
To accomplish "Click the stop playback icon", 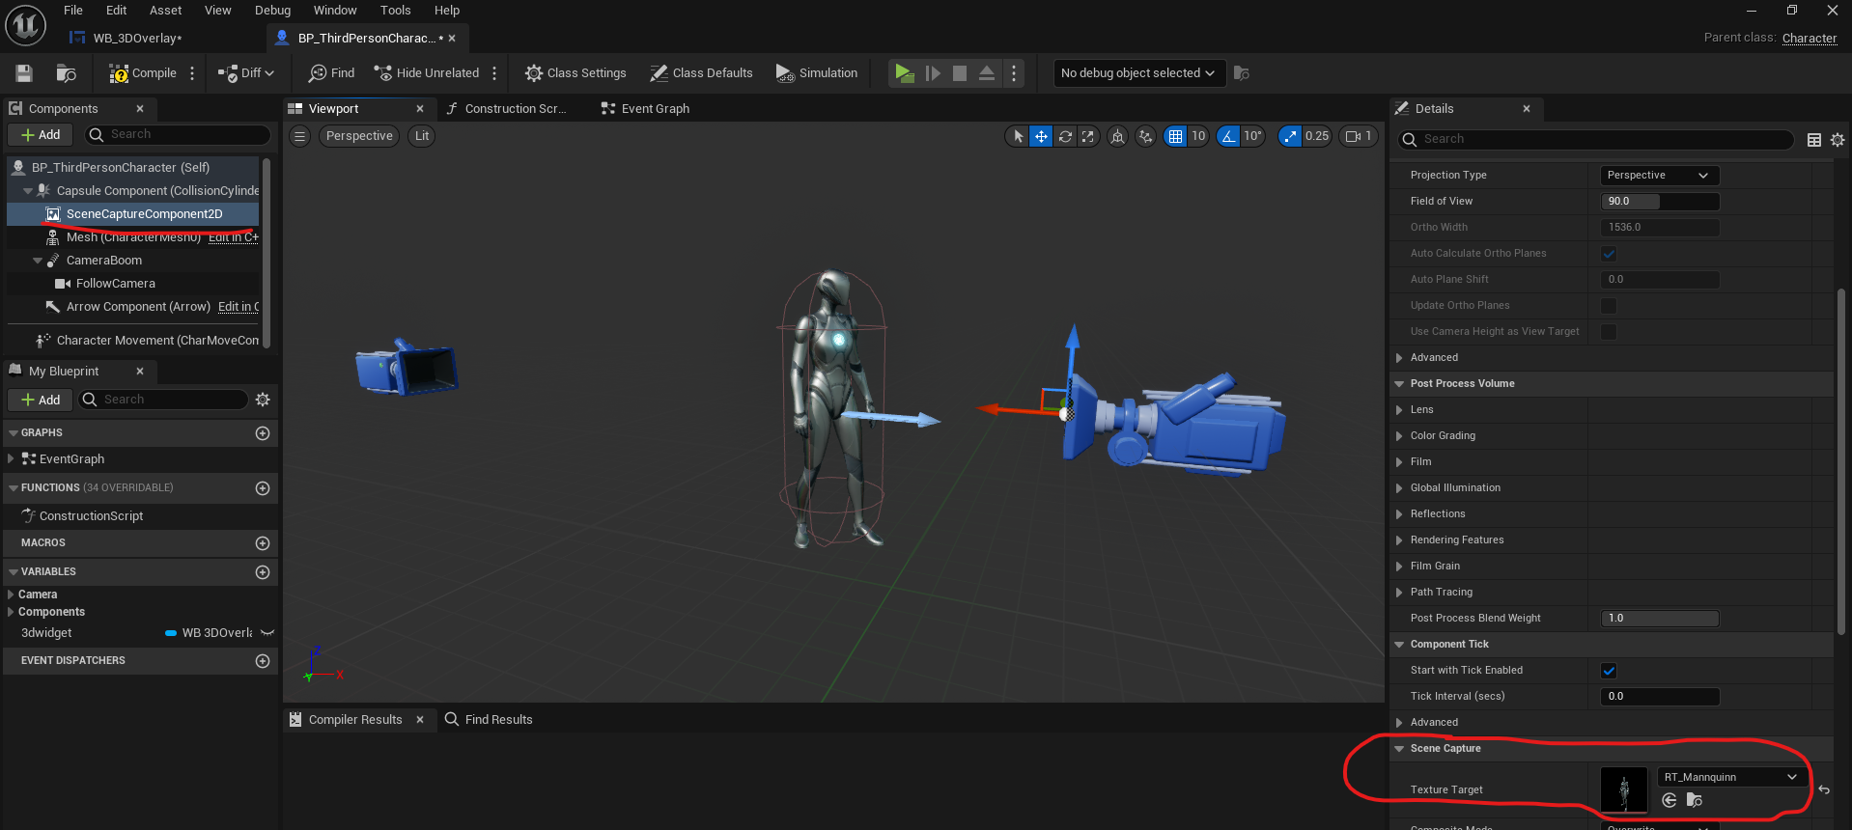I will (960, 73).
